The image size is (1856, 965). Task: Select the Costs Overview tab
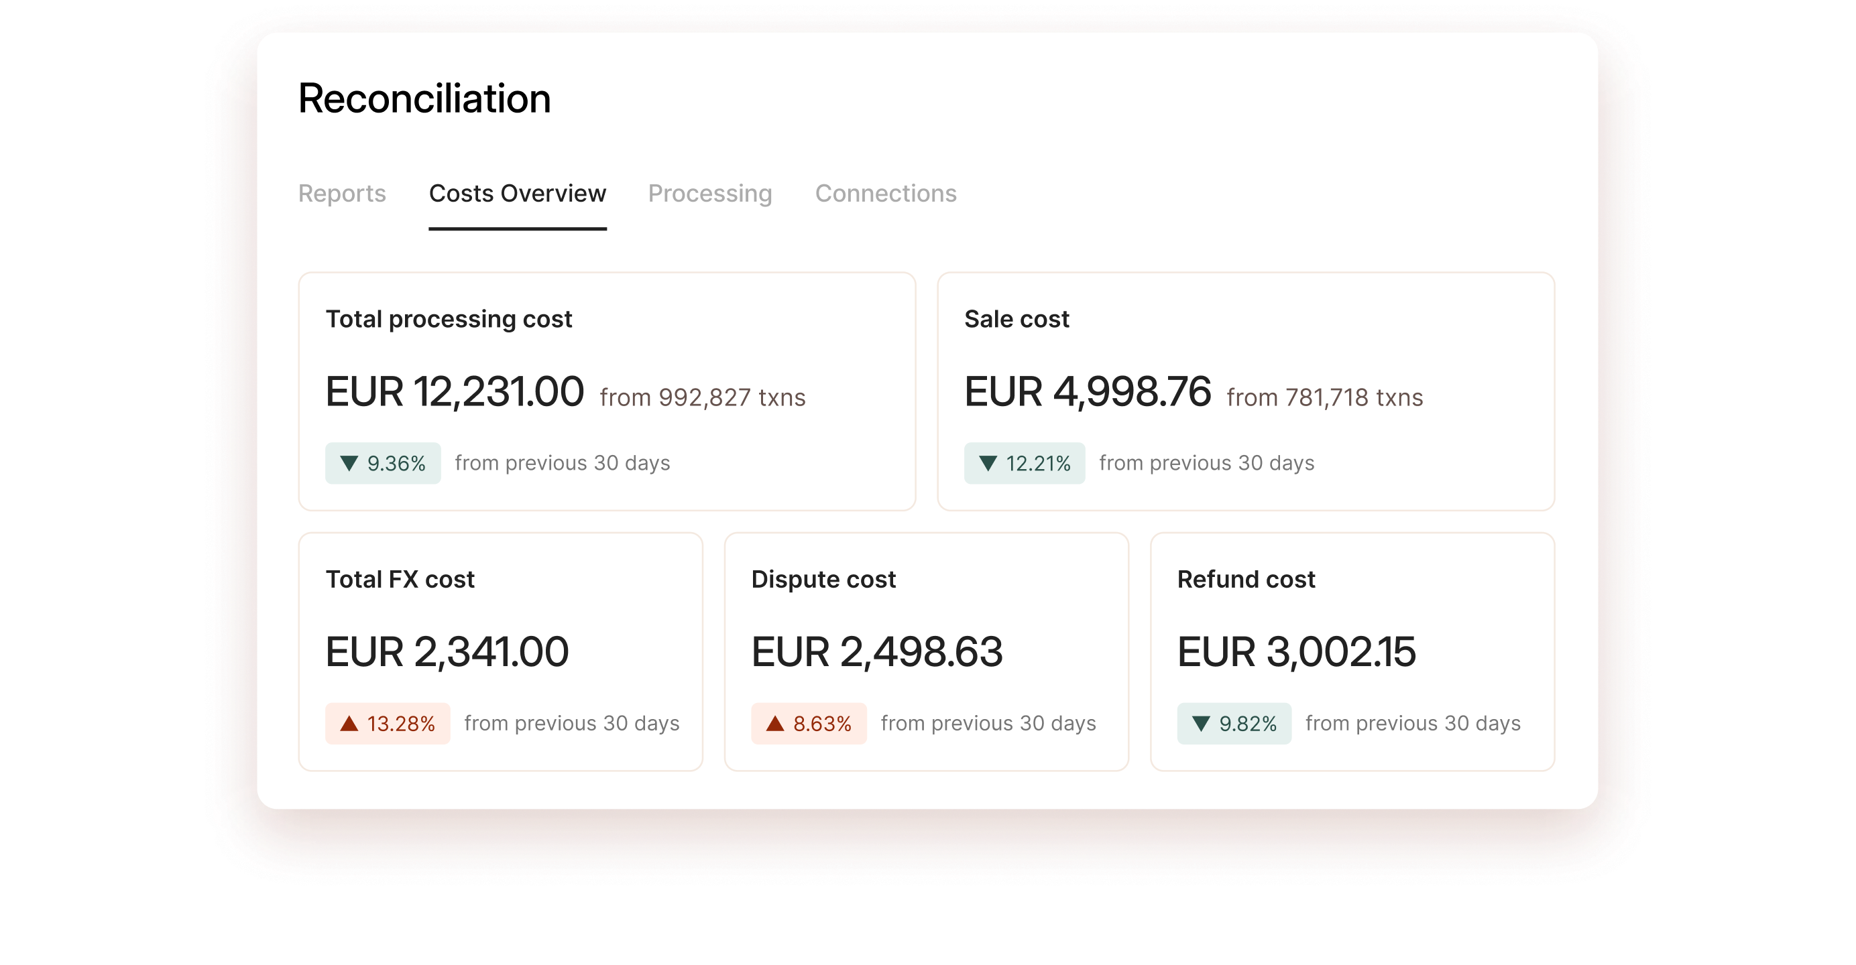[518, 193]
